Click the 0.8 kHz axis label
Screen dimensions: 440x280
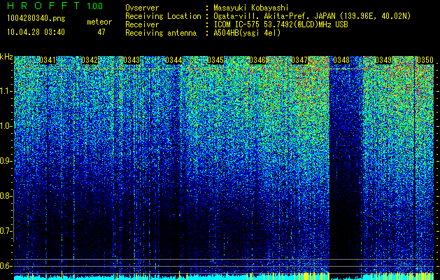(x=6, y=196)
